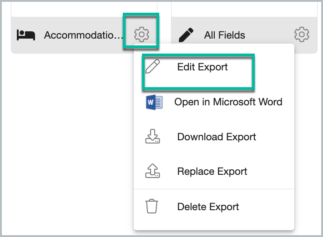
Task: Click the upload tray icon for Replace Export
Action: 152,171
